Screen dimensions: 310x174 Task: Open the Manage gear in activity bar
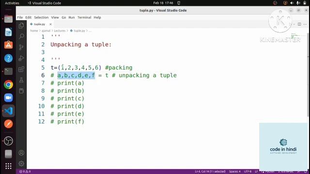(x=21, y=163)
